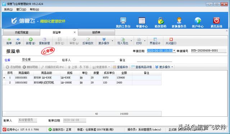Click 查看商品详情 product details button

click(x=142, y=67)
